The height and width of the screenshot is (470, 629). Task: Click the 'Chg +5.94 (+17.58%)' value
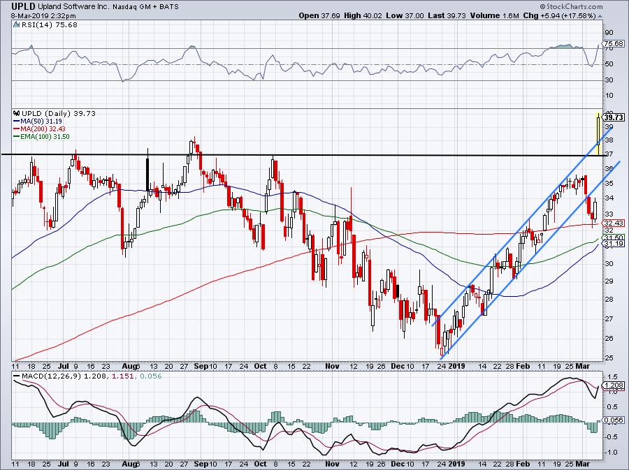tap(559, 15)
